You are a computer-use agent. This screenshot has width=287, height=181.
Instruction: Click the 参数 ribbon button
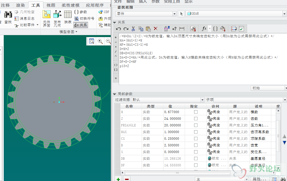[x=81, y=12]
